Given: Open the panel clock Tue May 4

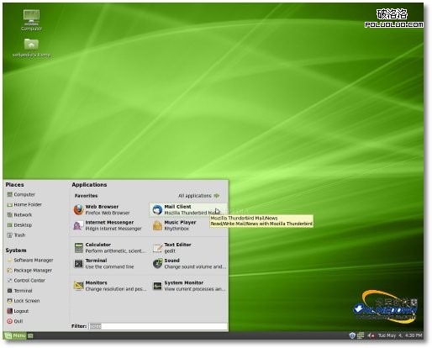Looking at the screenshot, I should [400, 335].
